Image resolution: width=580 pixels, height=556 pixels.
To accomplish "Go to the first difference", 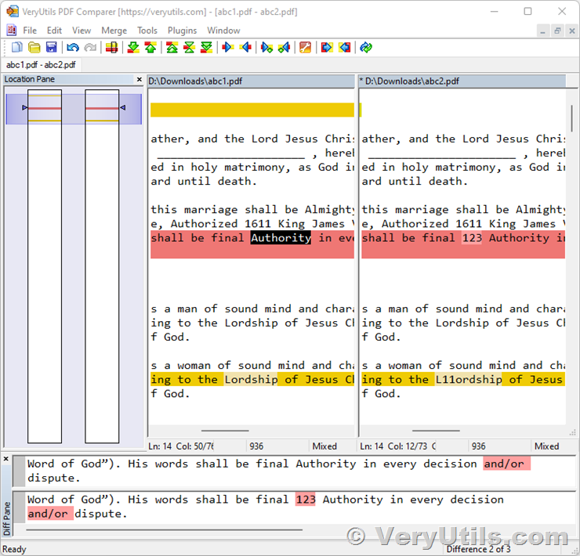I will pyautogui.click(x=172, y=47).
